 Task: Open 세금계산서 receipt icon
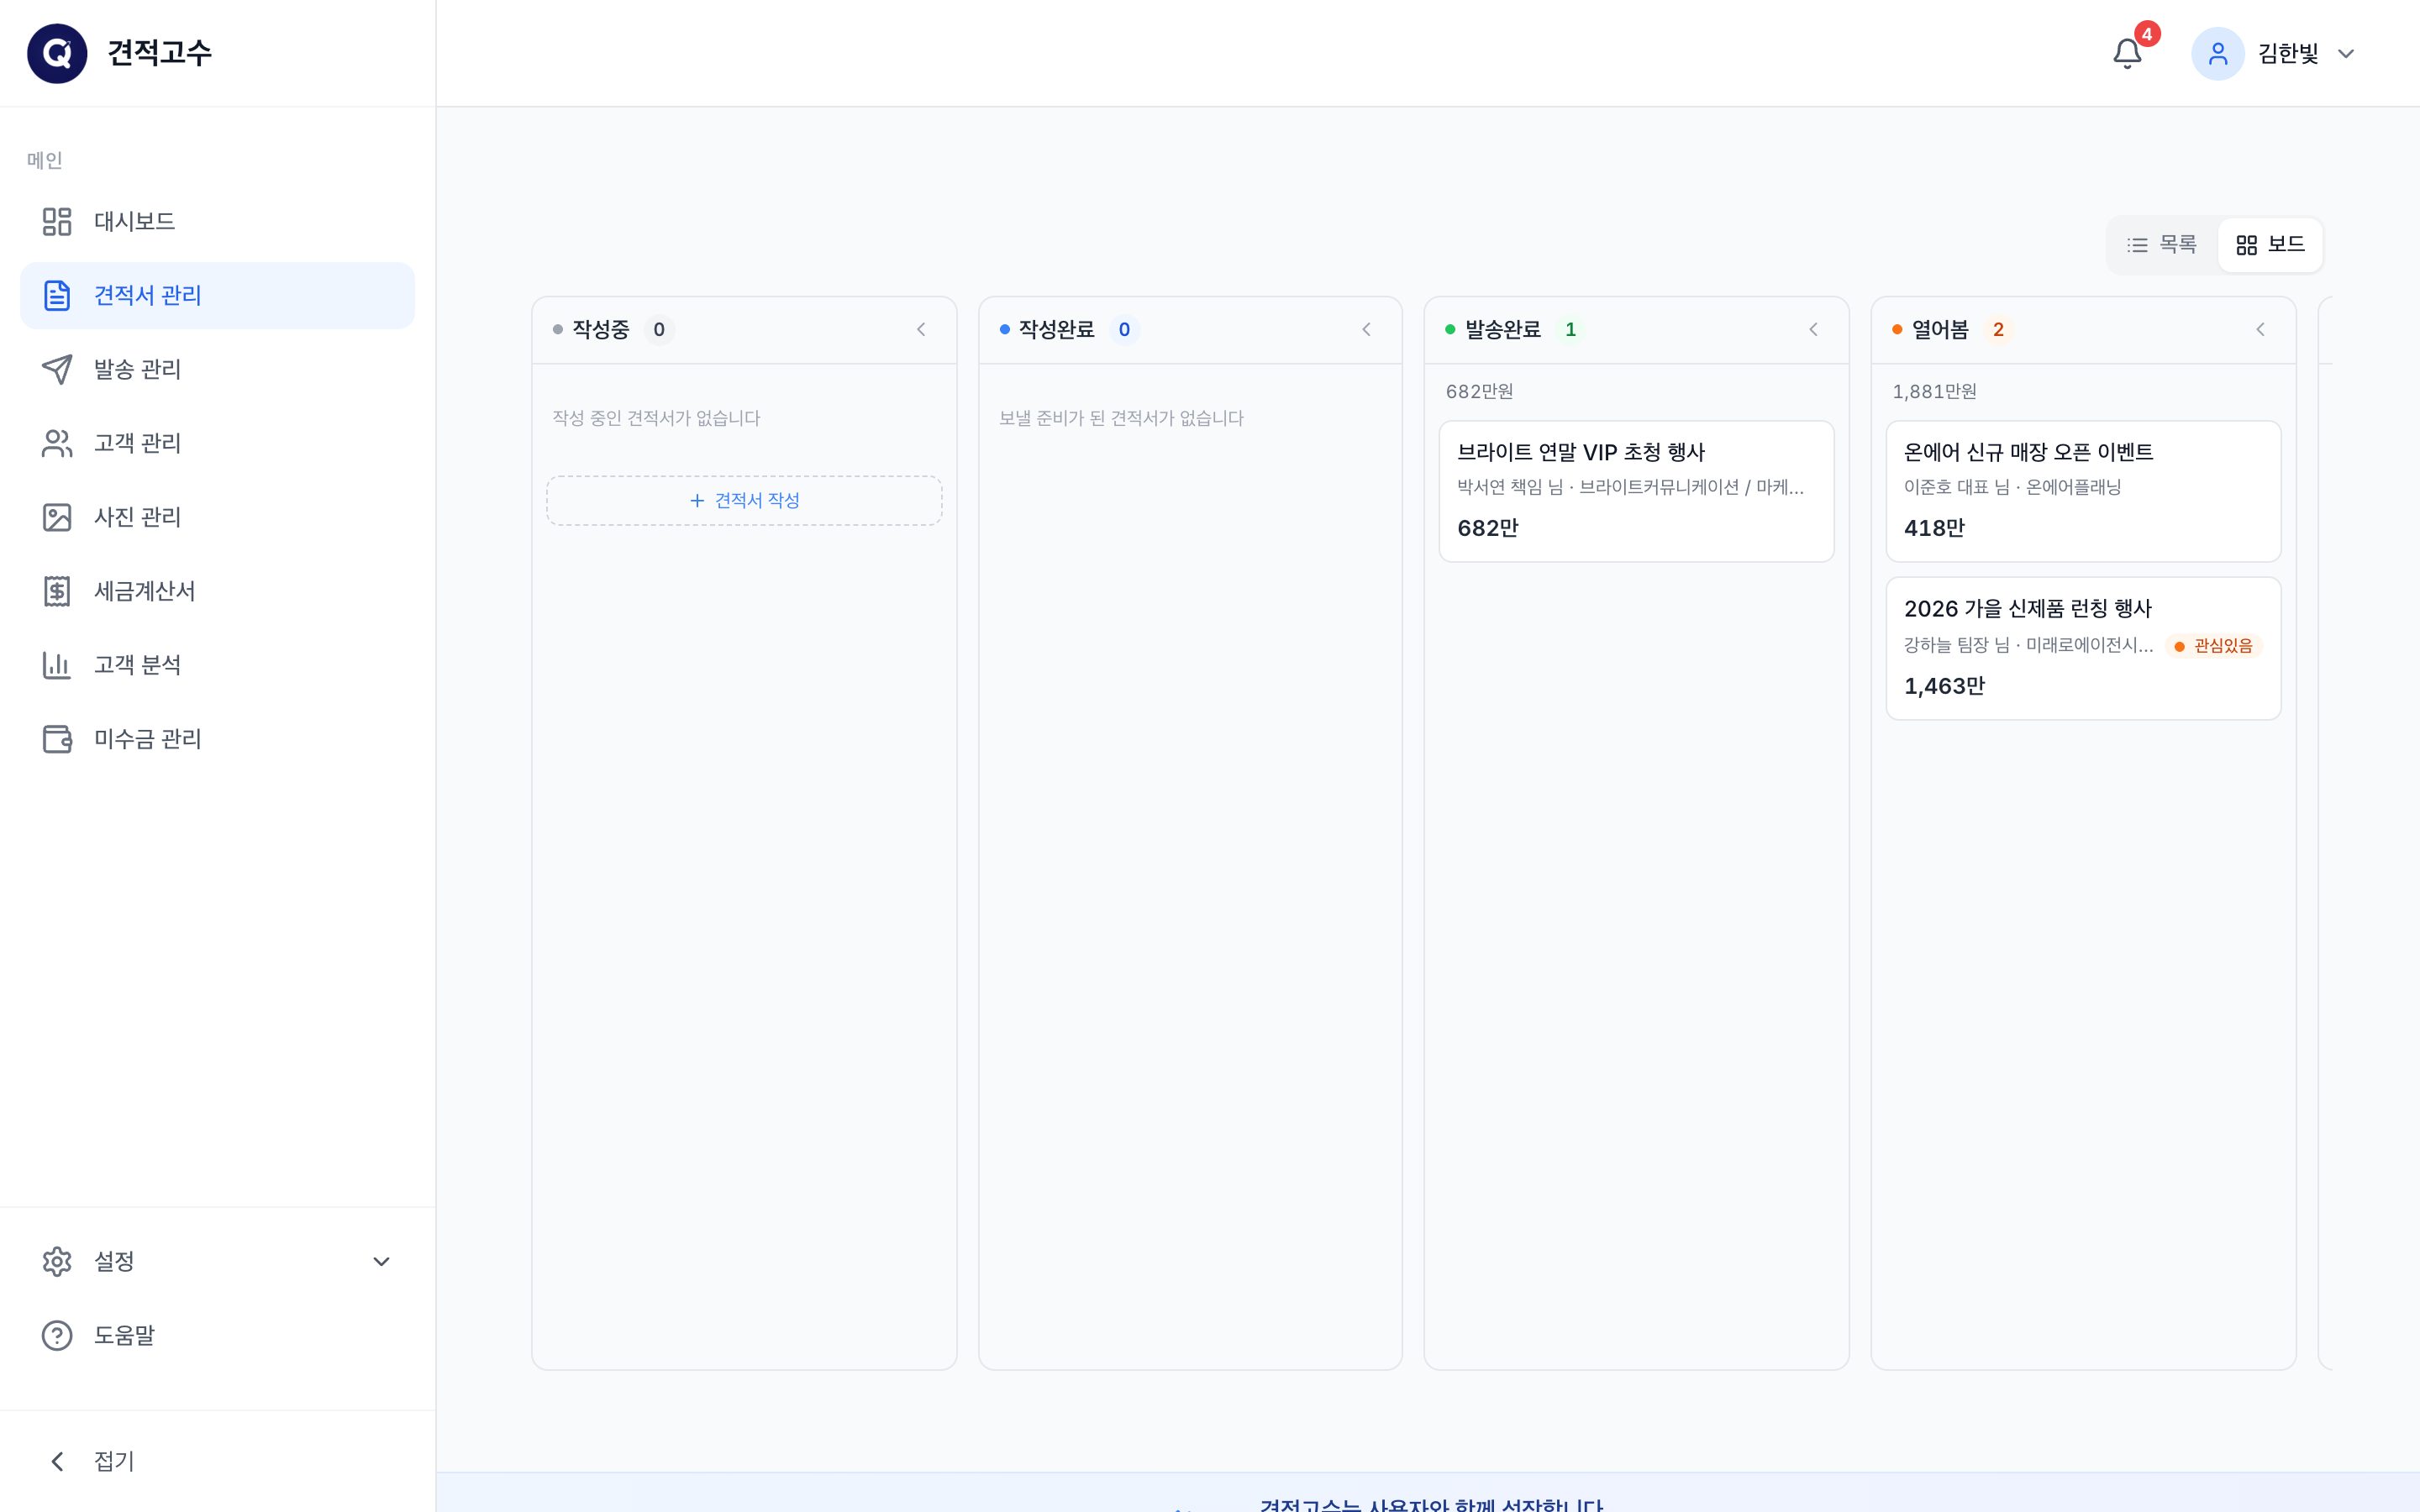tap(57, 591)
